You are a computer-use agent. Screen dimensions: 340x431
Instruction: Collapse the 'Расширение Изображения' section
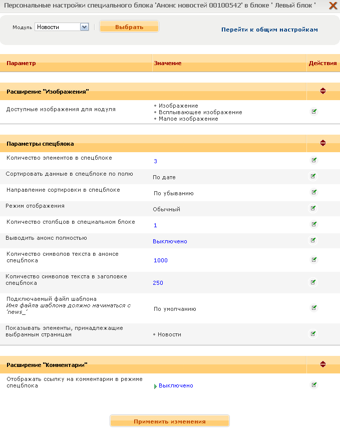click(323, 91)
